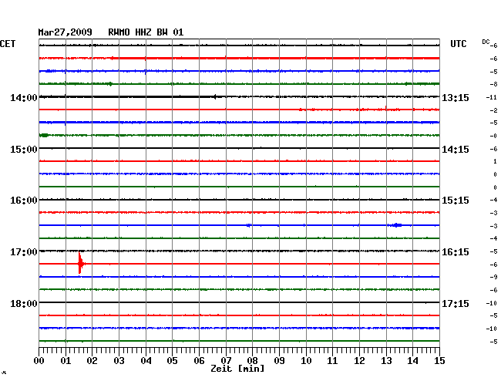Click the date label Mar27,2009
The height and width of the screenshot is (381, 501).
65,32
